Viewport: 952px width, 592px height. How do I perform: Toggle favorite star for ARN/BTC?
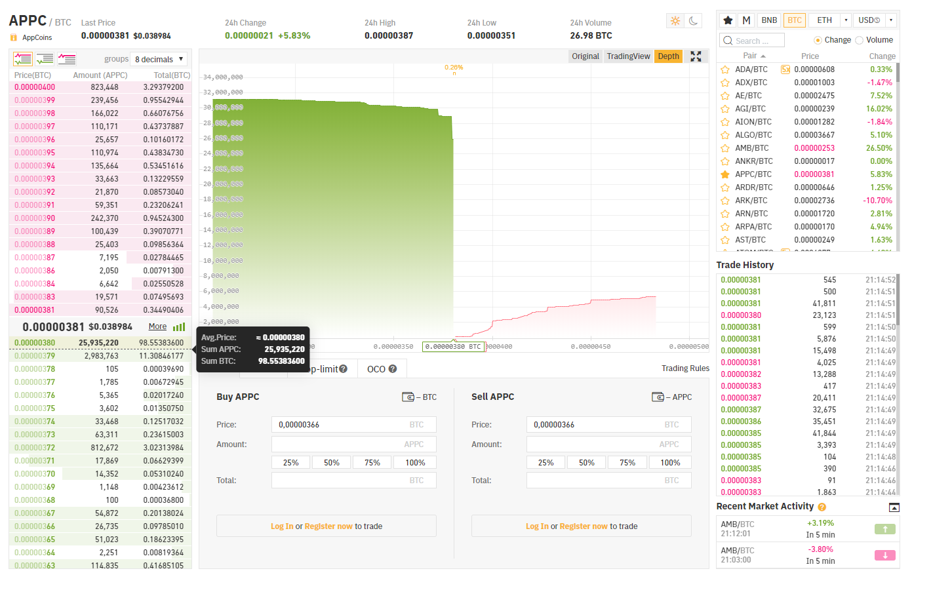click(725, 214)
